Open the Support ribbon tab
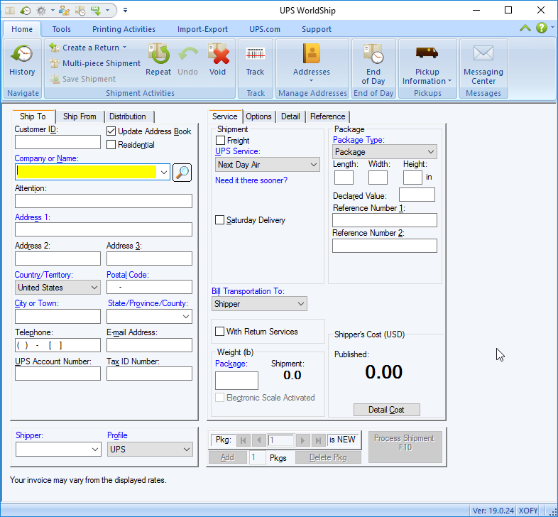The height and width of the screenshot is (517, 558). click(x=317, y=29)
